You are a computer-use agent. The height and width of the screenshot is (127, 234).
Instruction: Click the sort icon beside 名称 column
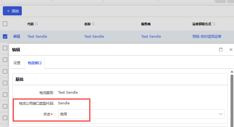click(93, 24)
